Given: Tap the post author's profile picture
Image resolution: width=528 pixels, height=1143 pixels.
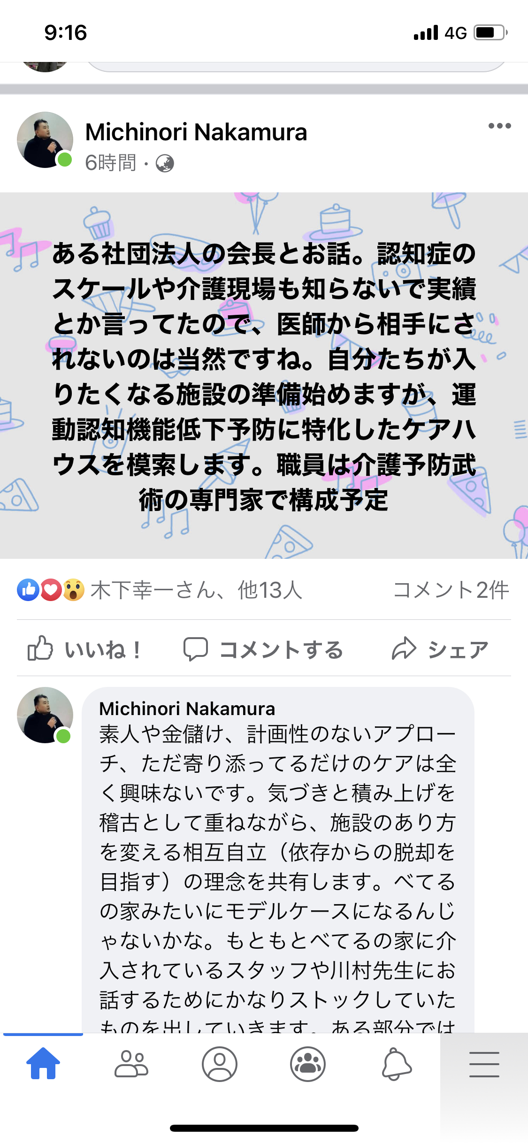Looking at the screenshot, I should tap(45, 140).
